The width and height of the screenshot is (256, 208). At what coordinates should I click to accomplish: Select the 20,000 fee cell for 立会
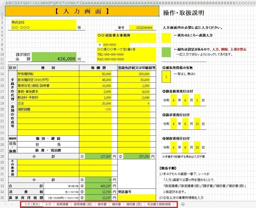pyautogui.click(x=96, y=103)
